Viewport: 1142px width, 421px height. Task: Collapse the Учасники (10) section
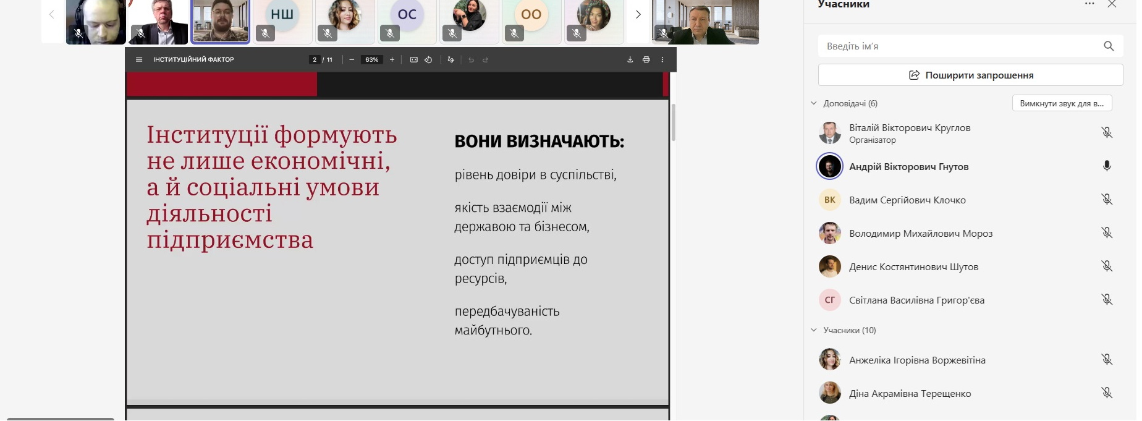(814, 330)
